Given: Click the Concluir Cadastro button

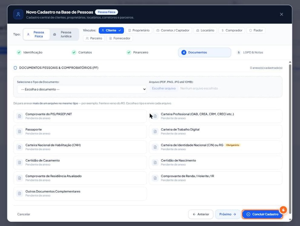Looking at the screenshot, I should [262, 214].
